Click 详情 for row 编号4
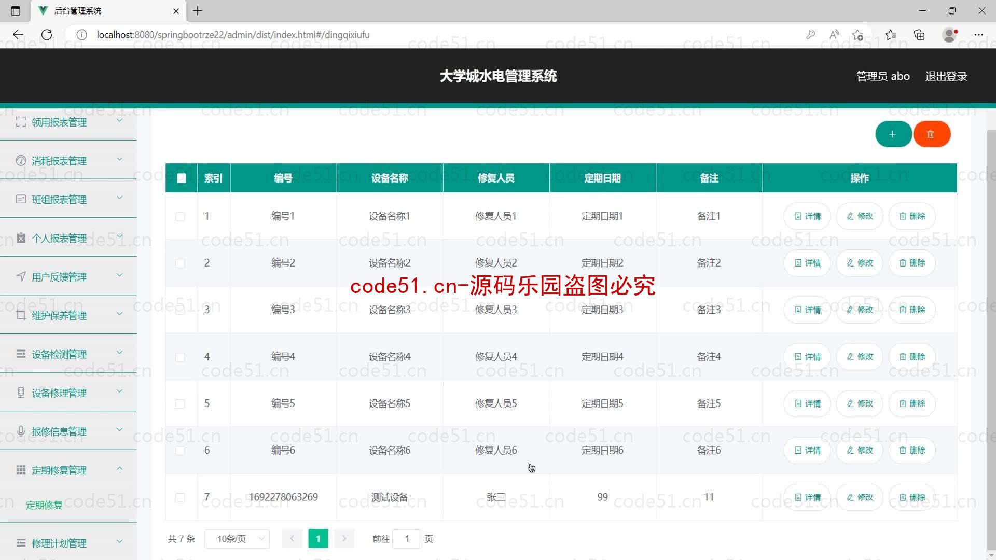The width and height of the screenshot is (996, 560). click(x=807, y=357)
